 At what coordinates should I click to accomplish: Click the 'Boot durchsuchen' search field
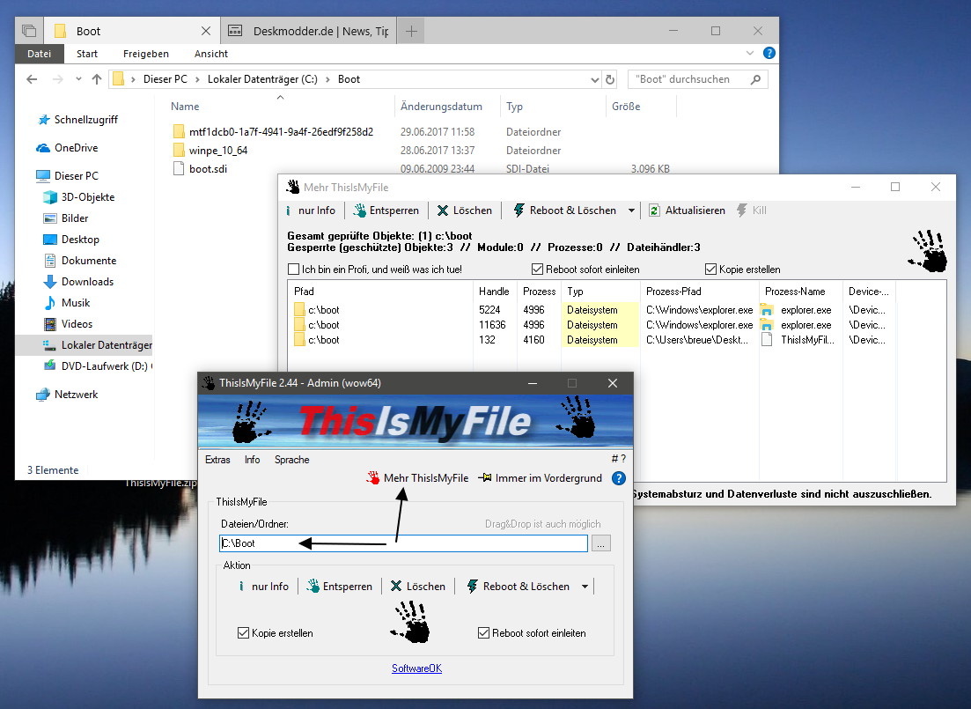point(698,79)
